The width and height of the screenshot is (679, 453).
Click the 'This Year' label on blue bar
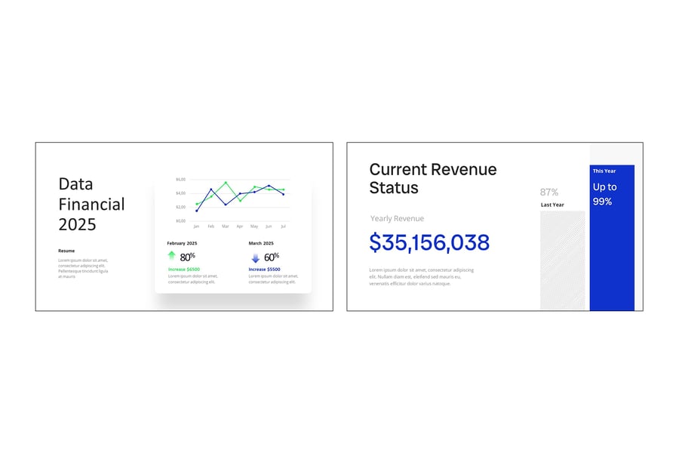(x=604, y=171)
